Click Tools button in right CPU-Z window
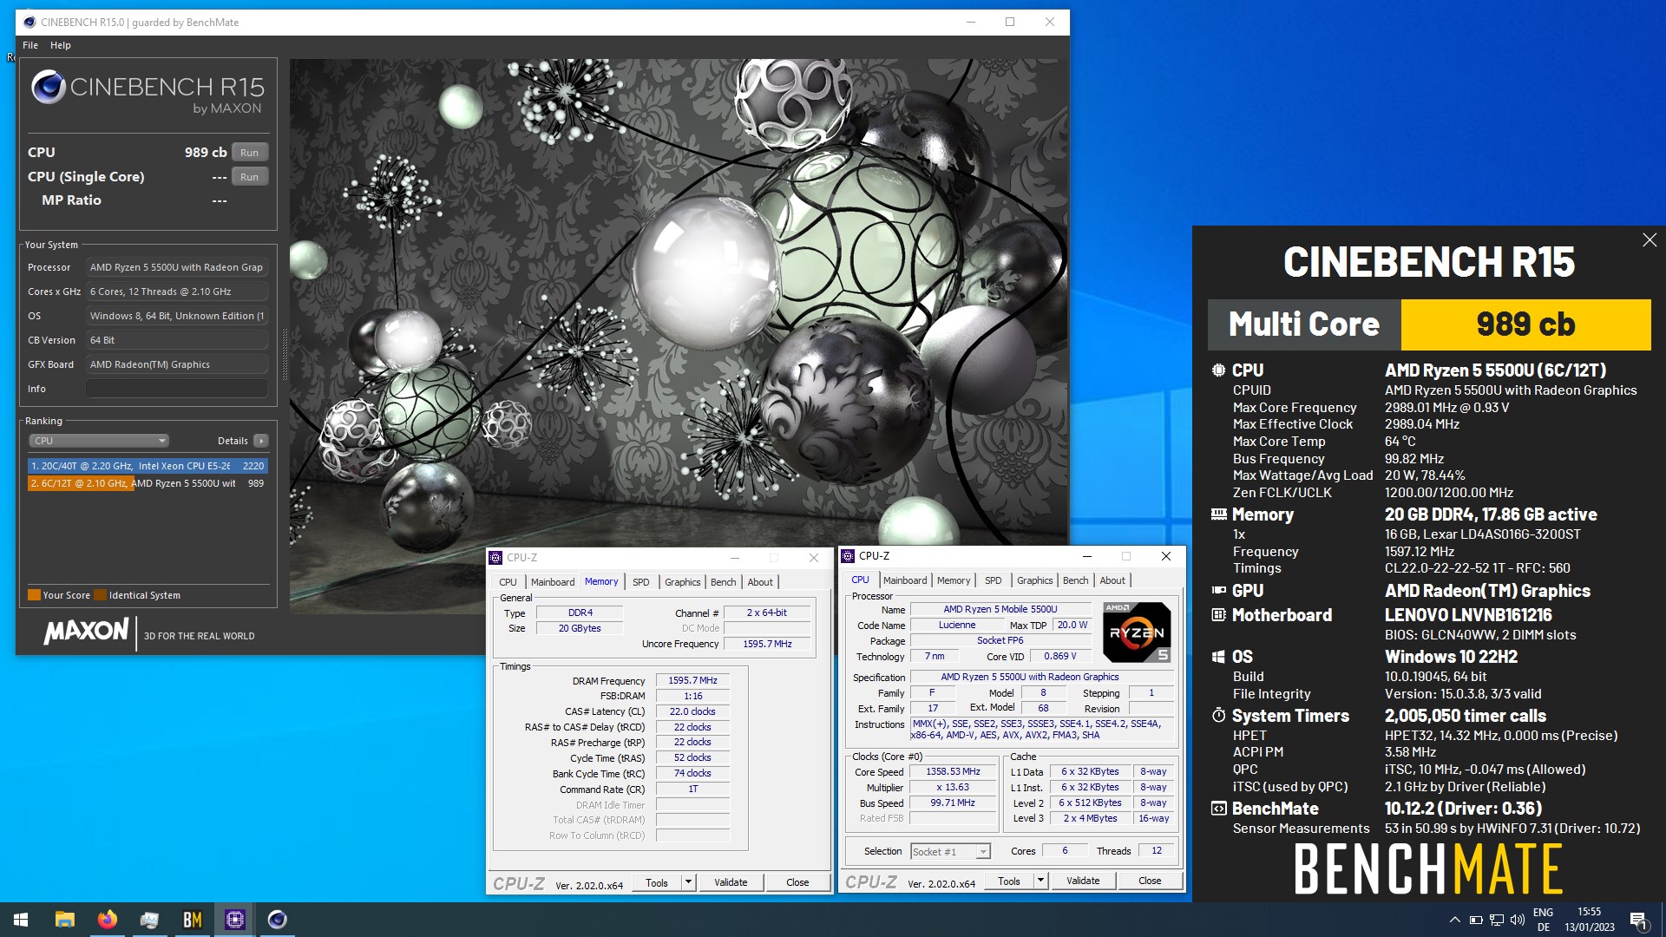Viewport: 1666px width, 937px height. (1009, 881)
